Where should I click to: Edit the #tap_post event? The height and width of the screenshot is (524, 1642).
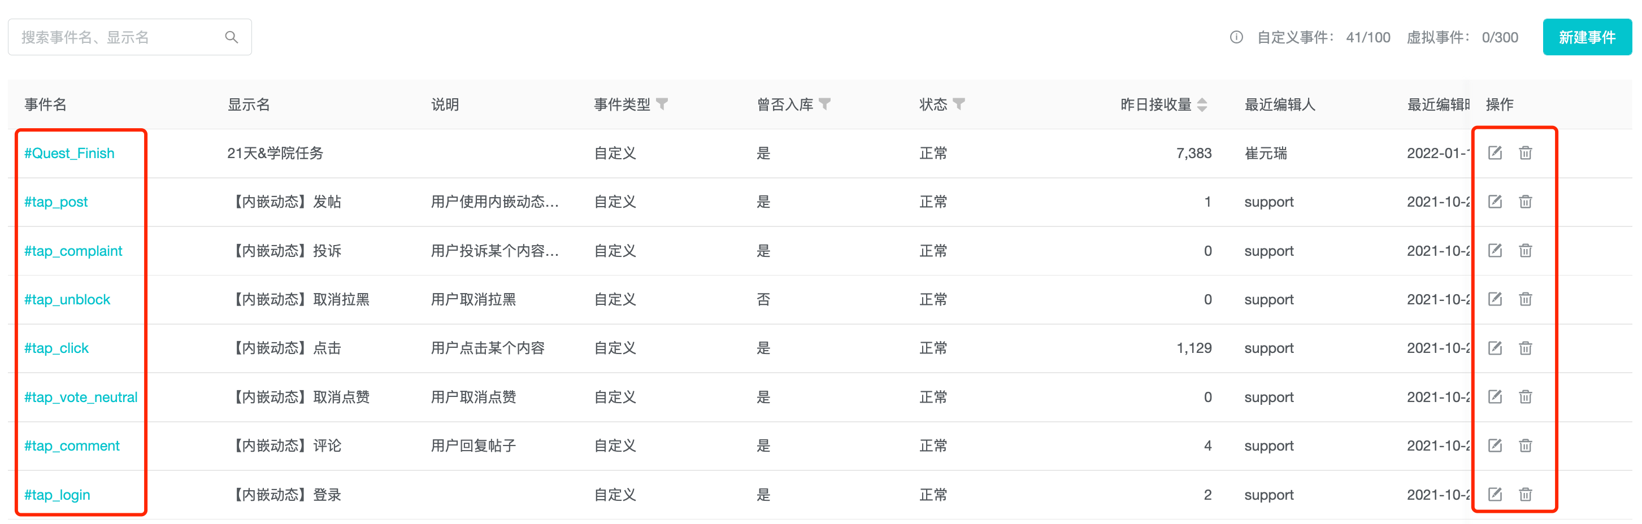click(1495, 202)
